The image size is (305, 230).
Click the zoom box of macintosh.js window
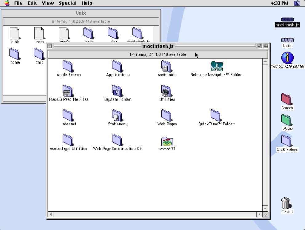(x=260, y=46)
